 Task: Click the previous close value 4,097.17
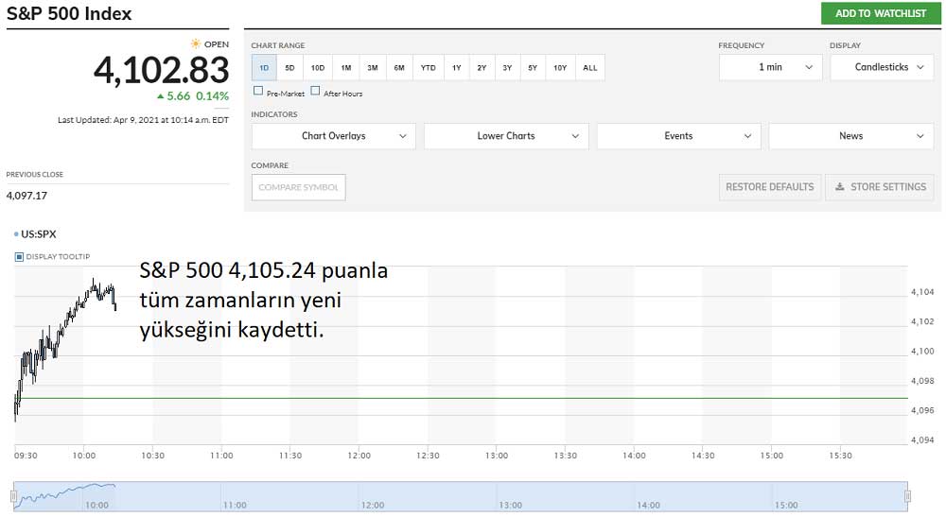tap(26, 196)
